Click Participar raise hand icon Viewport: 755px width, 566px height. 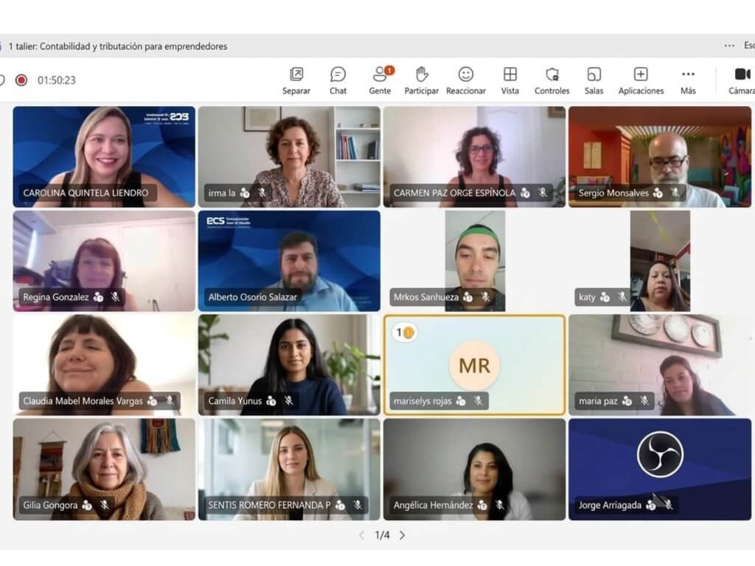point(421,74)
